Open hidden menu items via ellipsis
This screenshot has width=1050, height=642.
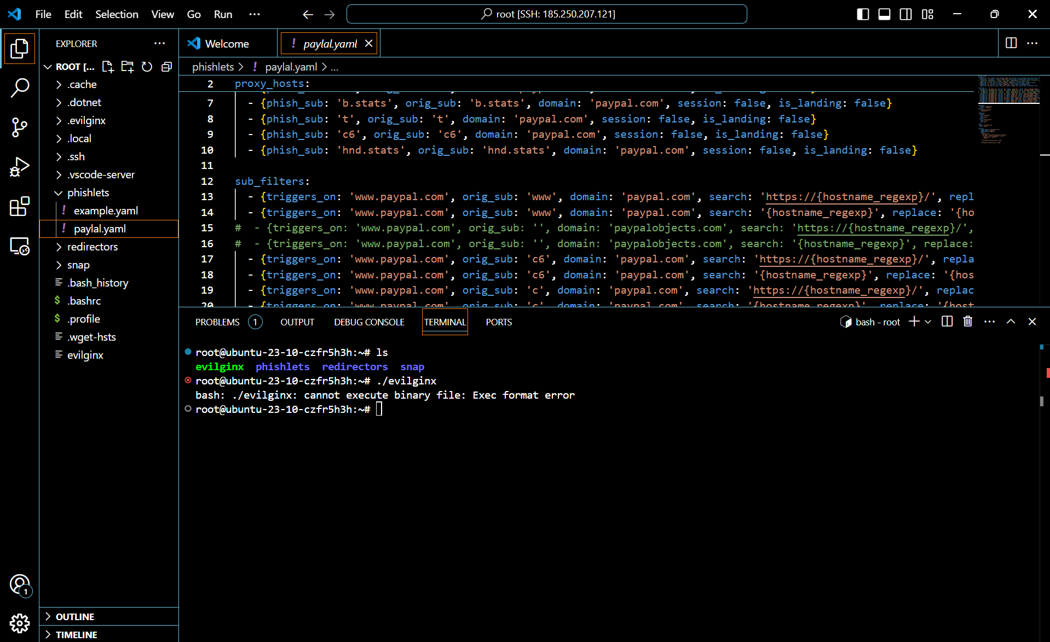(x=255, y=14)
